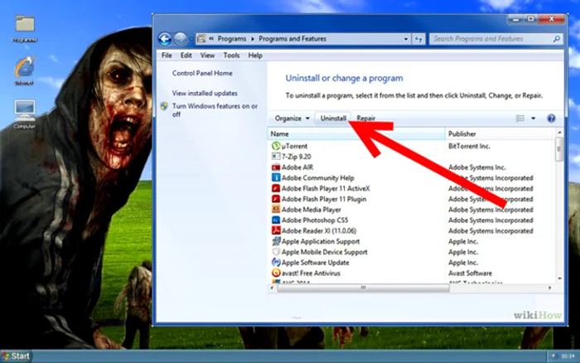Expand the view options dropdown arrow
This screenshot has height=363, width=580.
coord(533,119)
